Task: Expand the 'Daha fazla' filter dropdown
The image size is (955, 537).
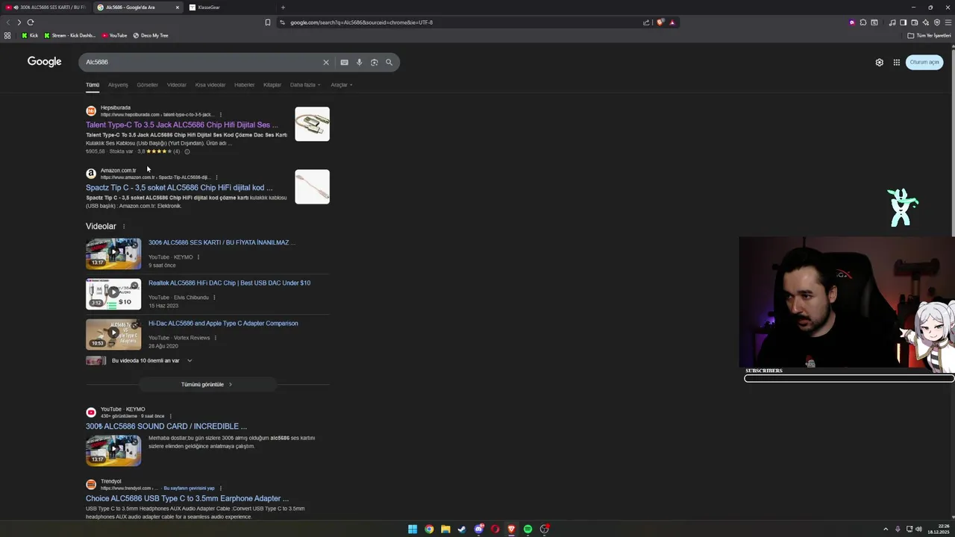Action: point(305,85)
